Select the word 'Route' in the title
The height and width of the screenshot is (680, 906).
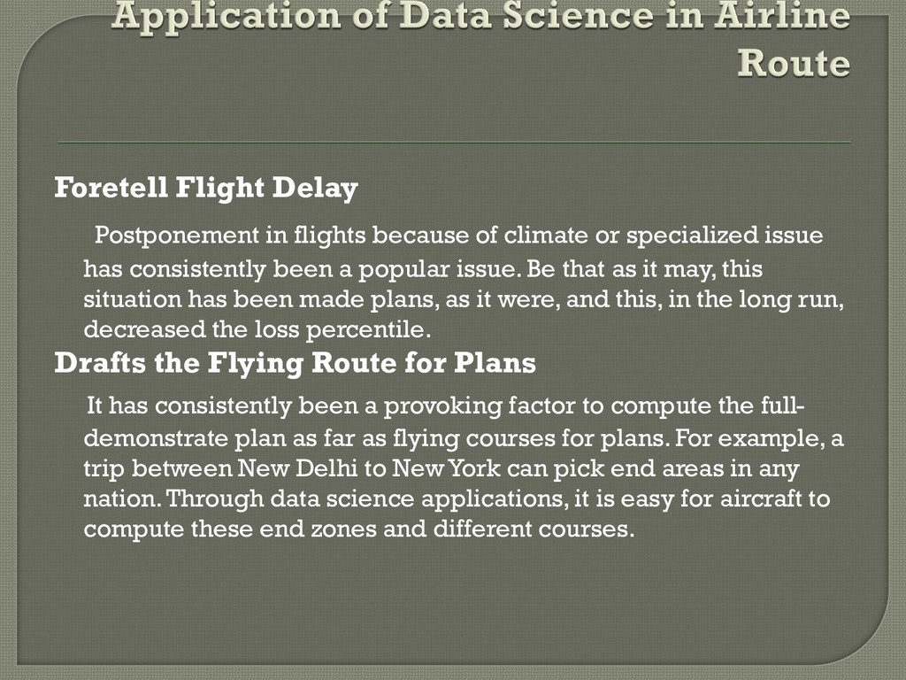click(x=794, y=63)
